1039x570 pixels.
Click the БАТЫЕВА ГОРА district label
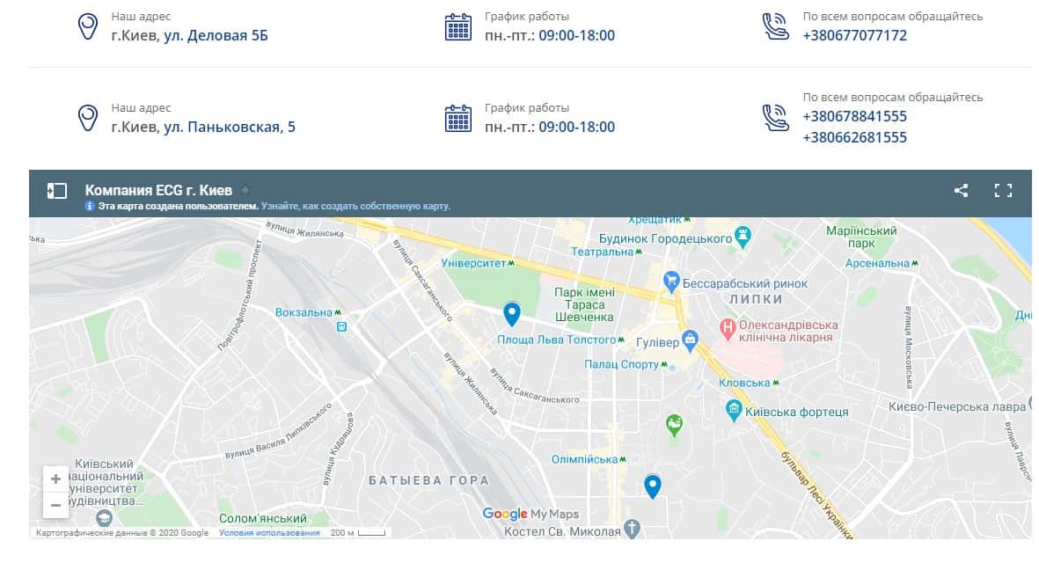click(428, 480)
